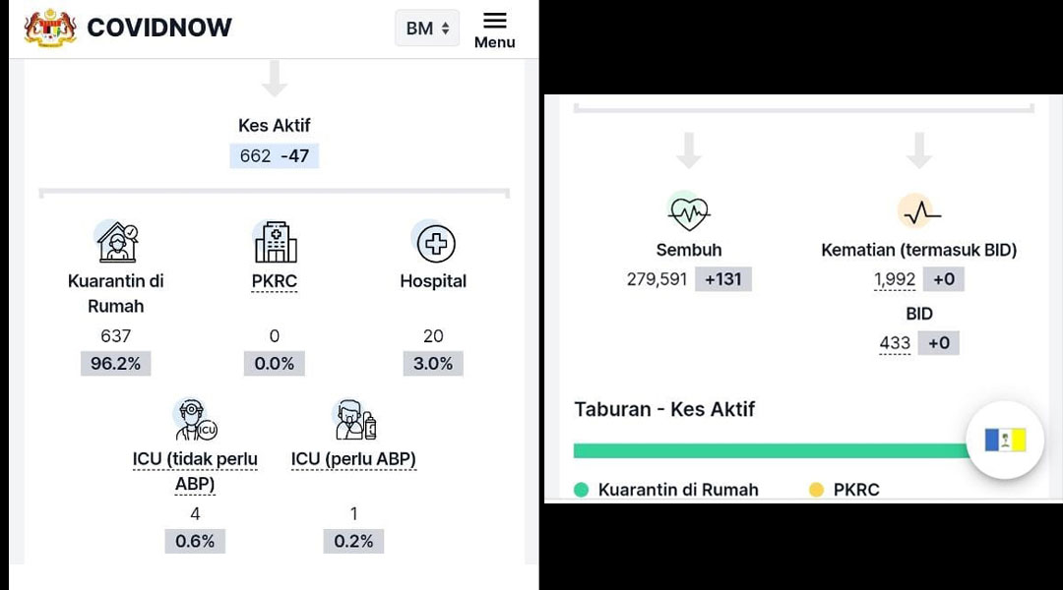Click the ICU (perlu ABP) underlined label
The image size is (1063, 590).
coord(354,459)
